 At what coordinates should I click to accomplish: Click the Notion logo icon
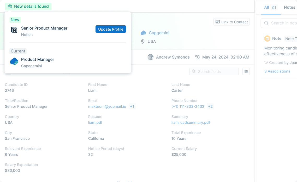(14, 30)
